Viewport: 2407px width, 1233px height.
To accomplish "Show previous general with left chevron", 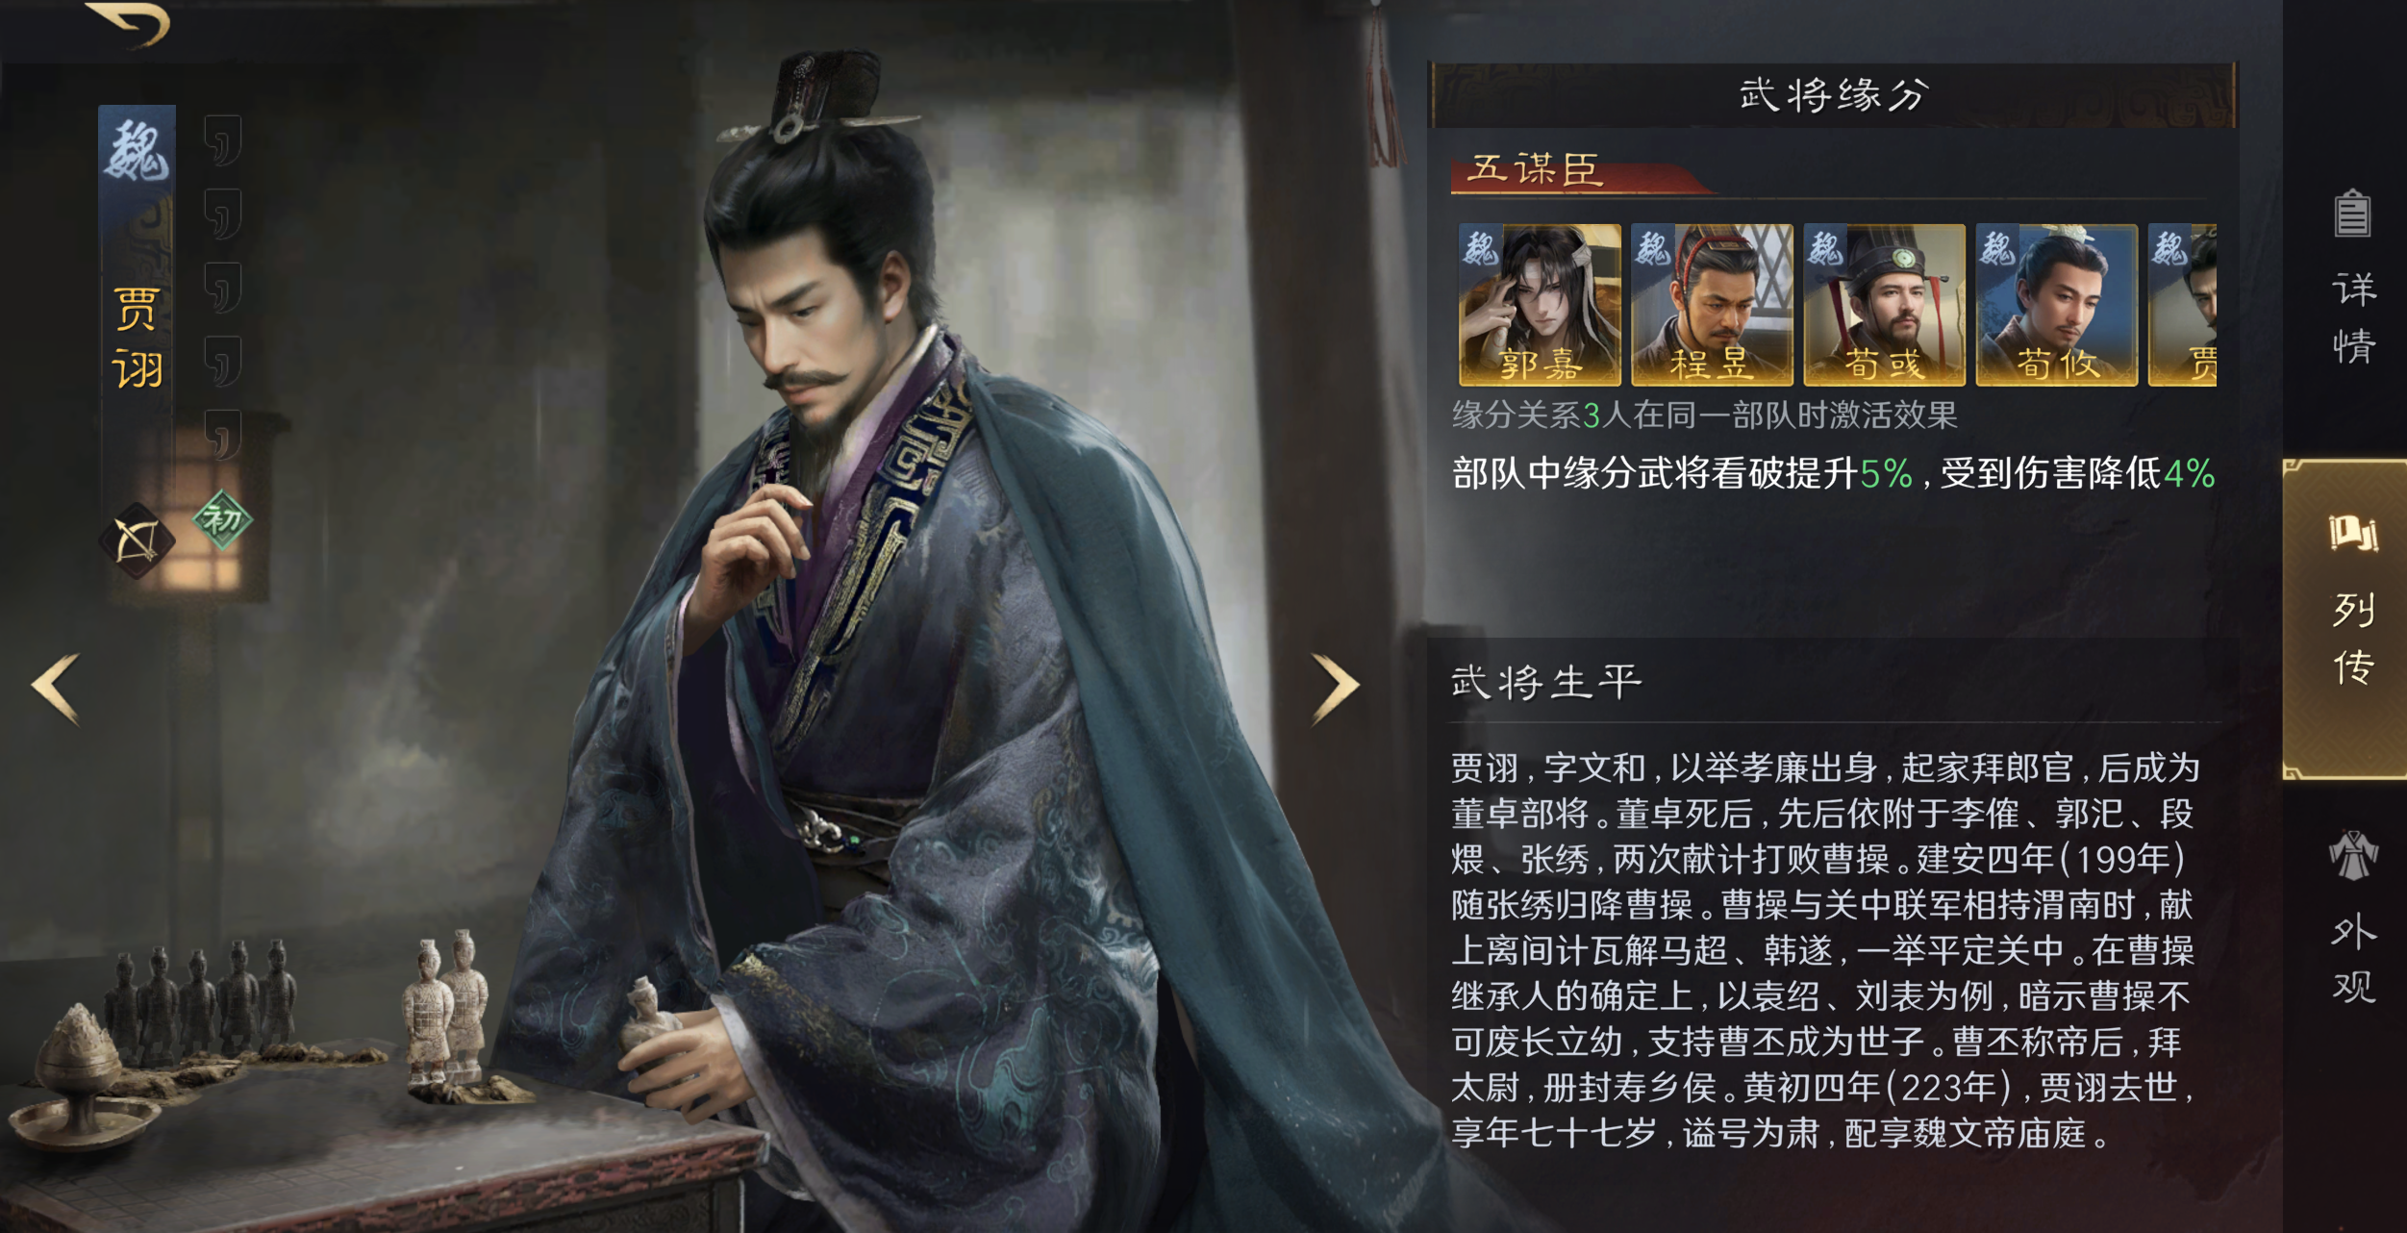I will (56, 688).
